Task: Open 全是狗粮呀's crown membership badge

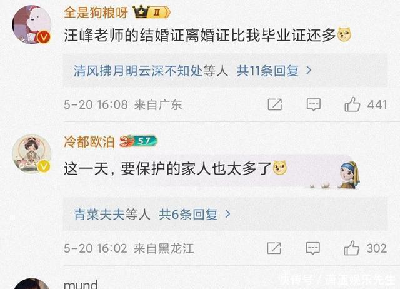Action: pyautogui.click(x=151, y=12)
